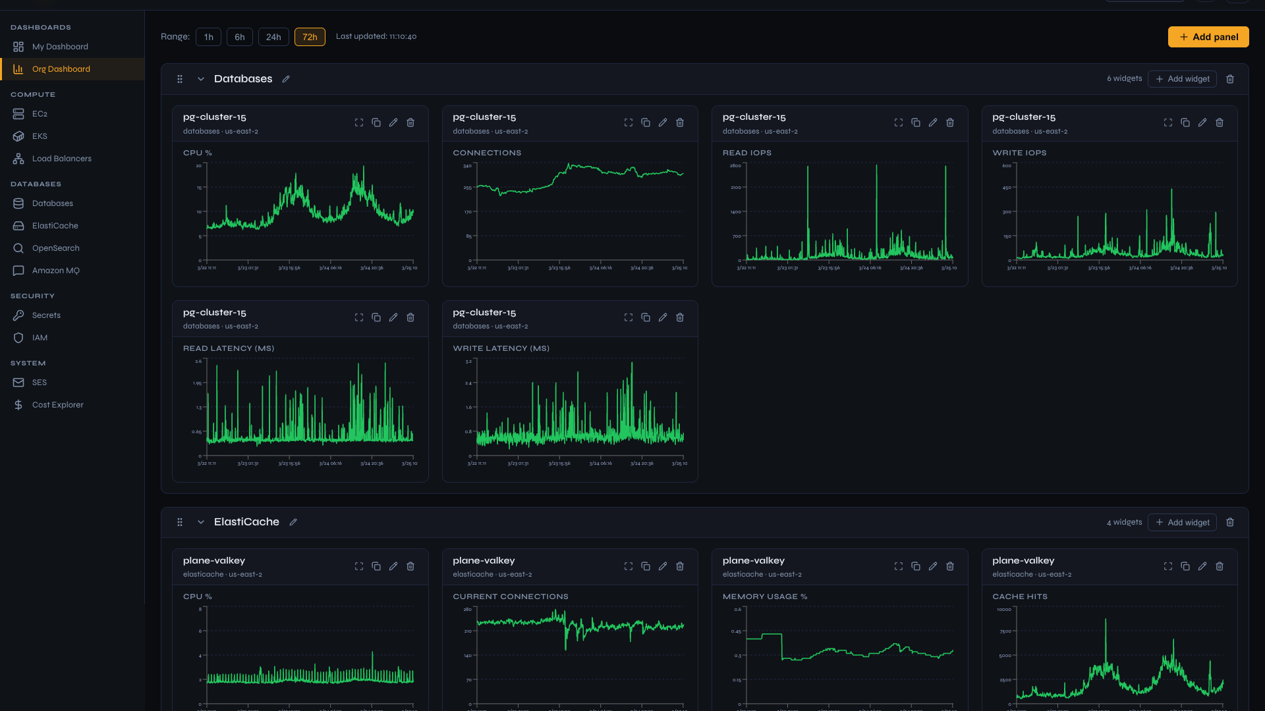Delete the WRITE LATENCY (MS) widget

coord(680,317)
